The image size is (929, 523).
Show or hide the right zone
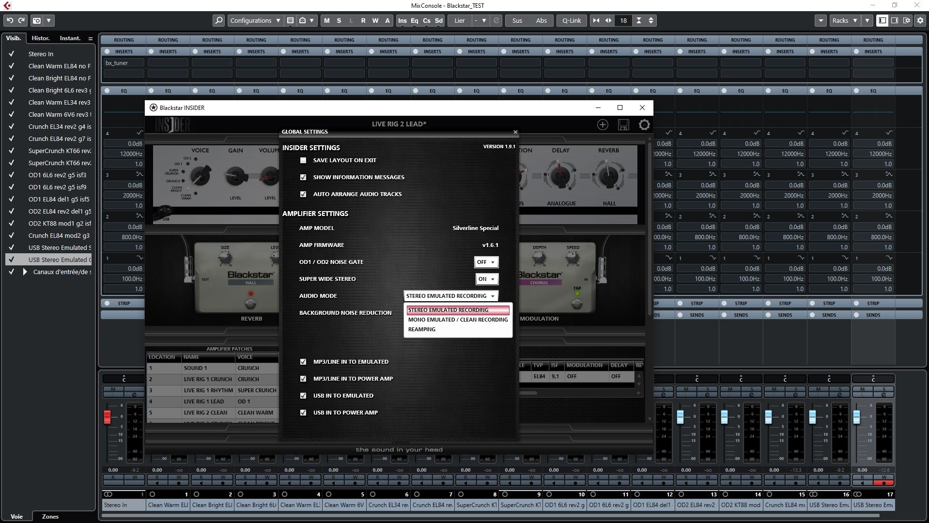[x=895, y=20]
